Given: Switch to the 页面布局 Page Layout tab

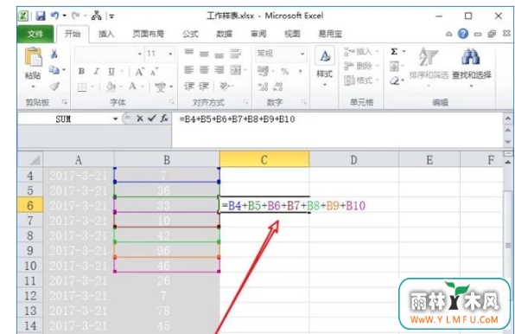Looking at the screenshot, I should 148,34.
